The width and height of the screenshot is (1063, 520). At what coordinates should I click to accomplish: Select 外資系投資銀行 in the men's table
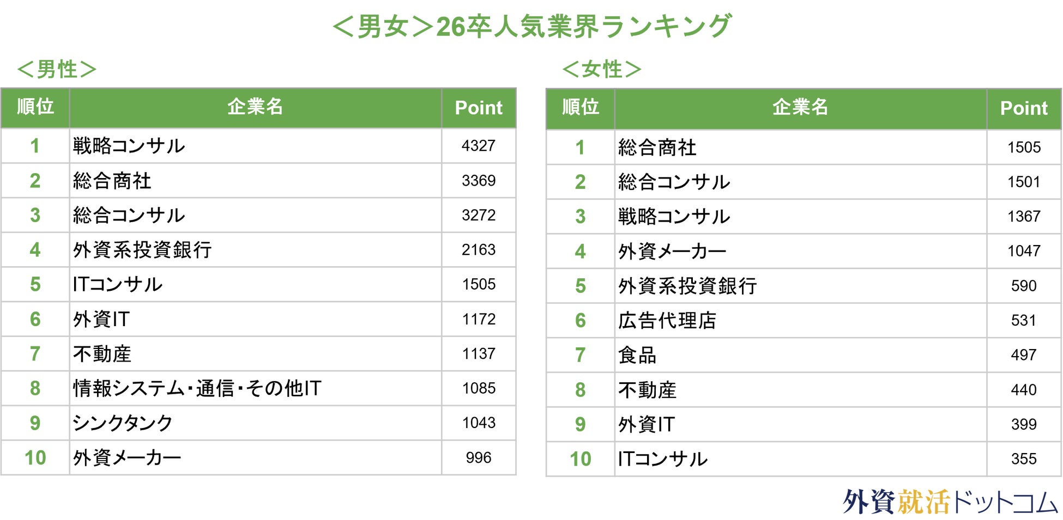coord(142,250)
